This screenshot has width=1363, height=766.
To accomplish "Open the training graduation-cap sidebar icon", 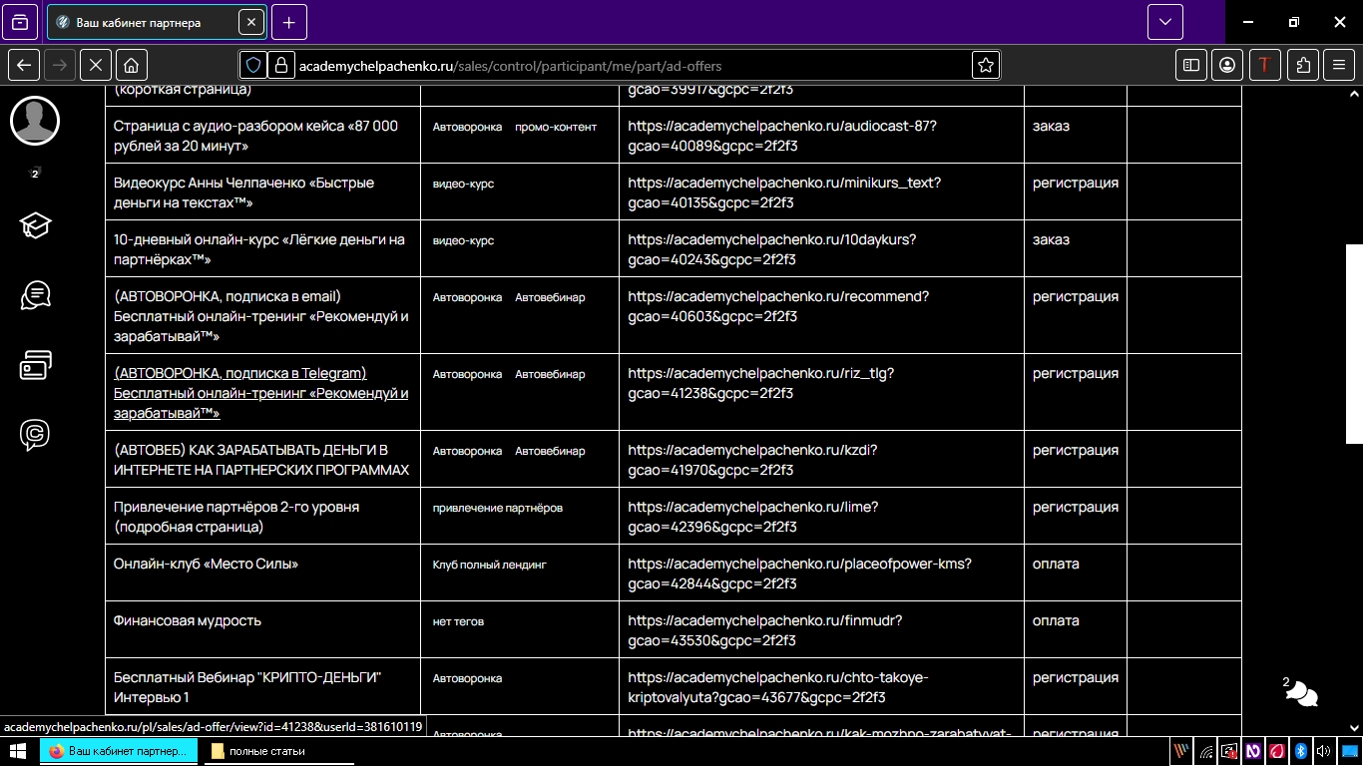I will click(x=35, y=225).
